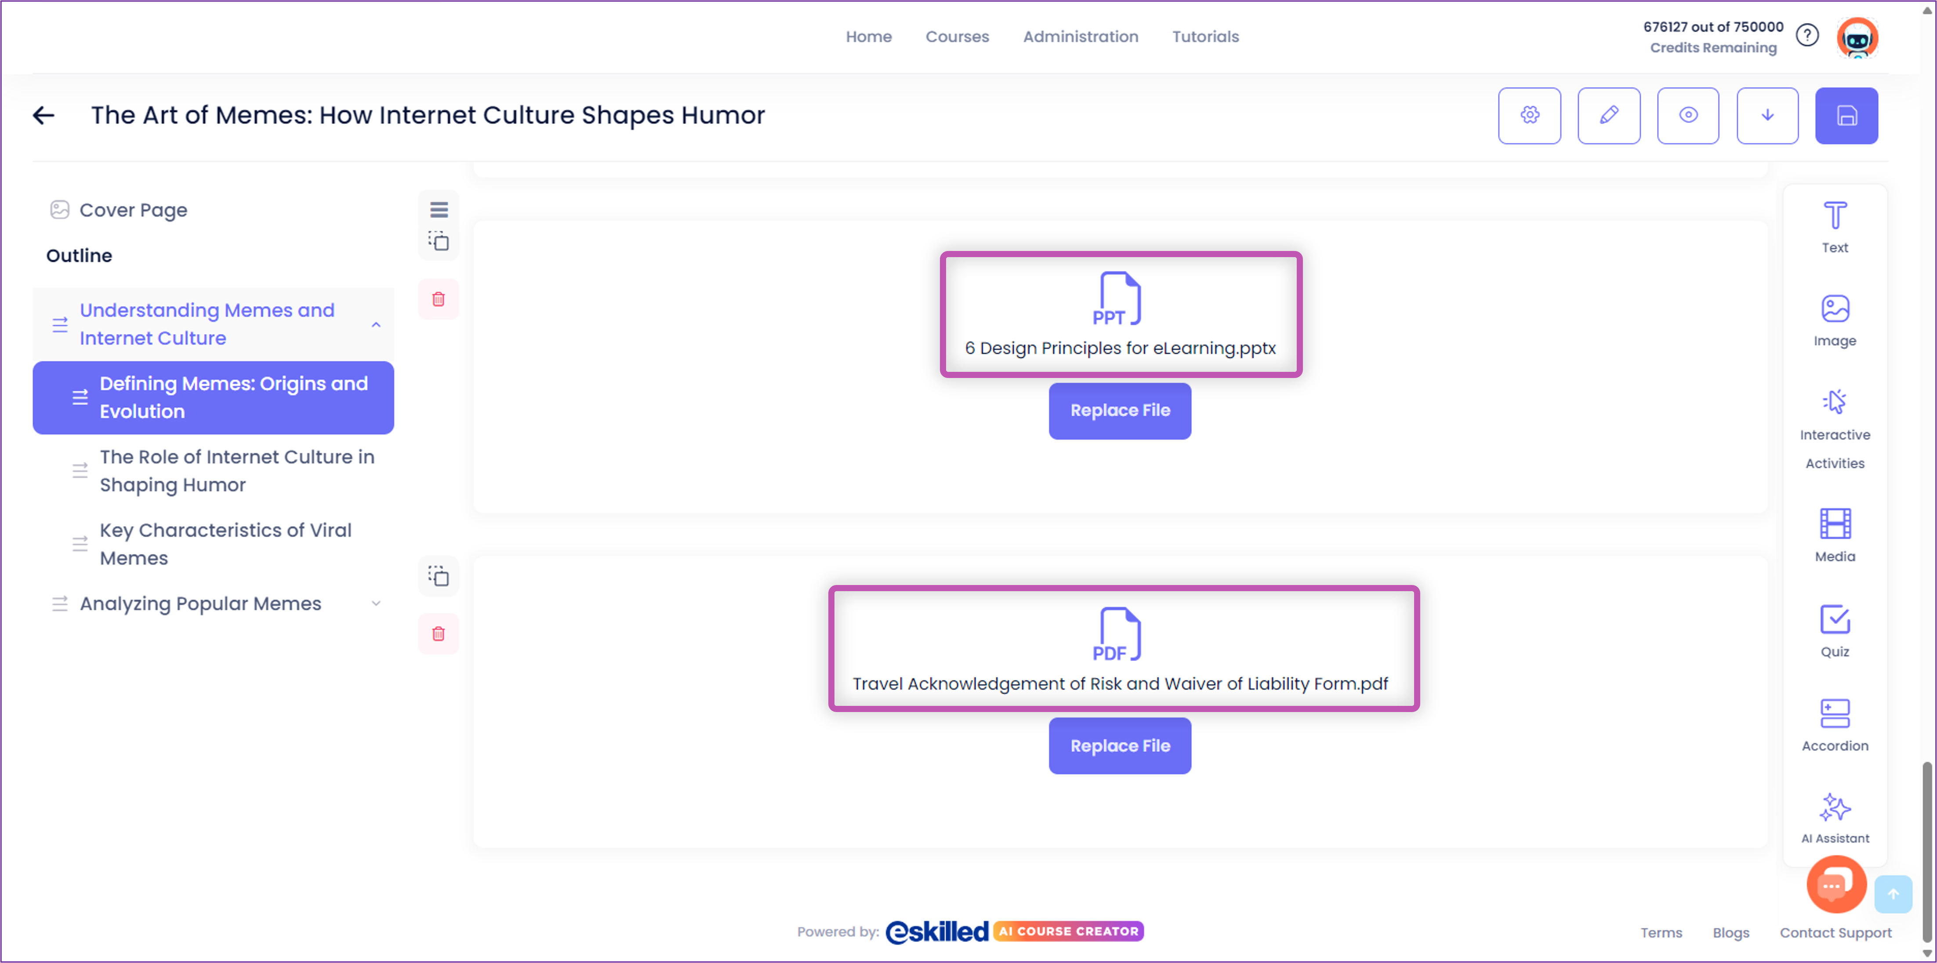Click the Outline heading
Viewport: 1937px width, 963px height.
coord(79,255)
